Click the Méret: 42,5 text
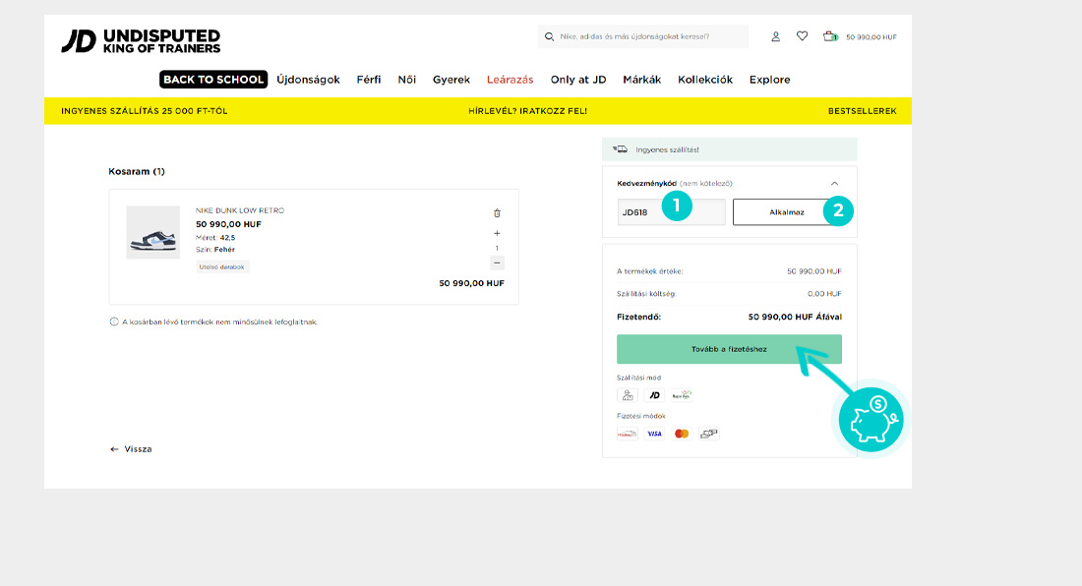Screen dimensions: 1082x586 (x=215, y=238)
